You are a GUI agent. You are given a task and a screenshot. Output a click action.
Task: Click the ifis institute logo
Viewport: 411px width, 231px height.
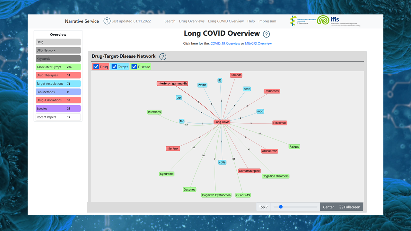(338, 21)
